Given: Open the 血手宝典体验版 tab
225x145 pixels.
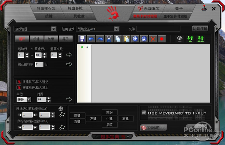Looking at the screenshot, I should point(175,16).
